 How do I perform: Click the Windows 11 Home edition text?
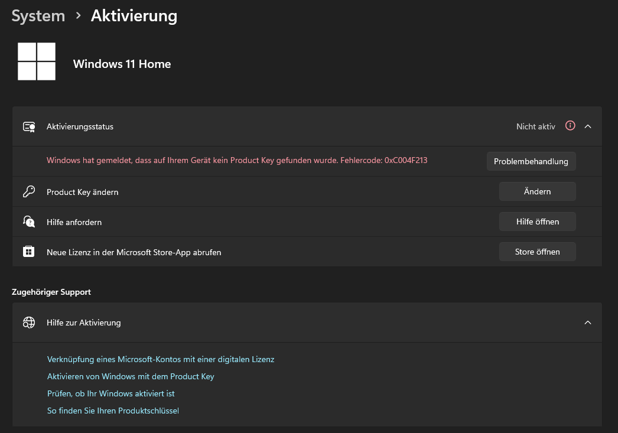pyautogui.click(x=122, y=64)
